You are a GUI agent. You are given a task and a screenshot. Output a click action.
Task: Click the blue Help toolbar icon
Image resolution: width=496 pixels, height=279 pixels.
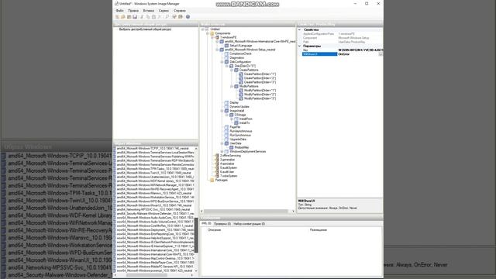(188, 17)
